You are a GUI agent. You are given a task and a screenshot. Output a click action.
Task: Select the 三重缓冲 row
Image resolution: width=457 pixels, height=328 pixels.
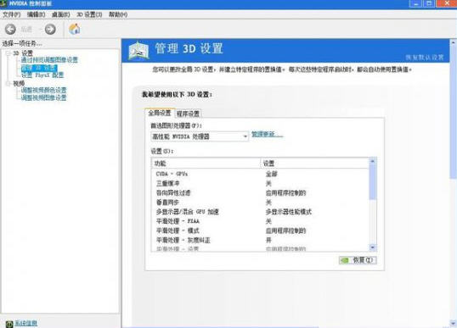(x=261, y=183)
